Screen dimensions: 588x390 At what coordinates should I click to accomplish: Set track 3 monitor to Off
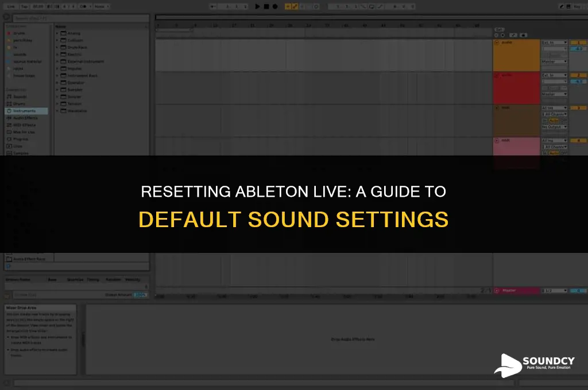(564, 120)
